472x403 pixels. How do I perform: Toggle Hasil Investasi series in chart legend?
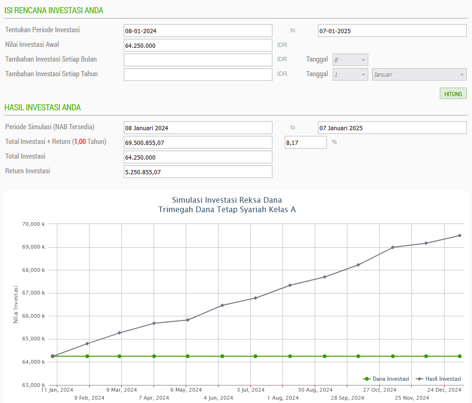click(438, 379)
